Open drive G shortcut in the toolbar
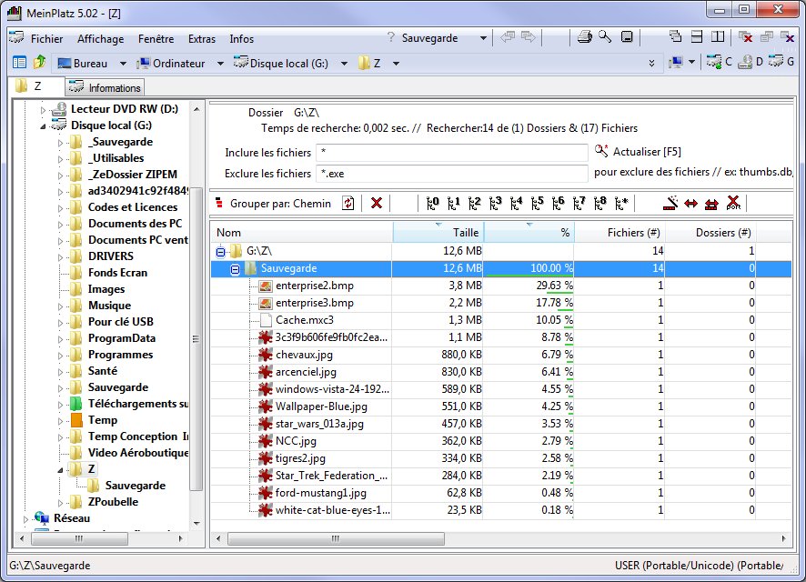This screenshot has width=806, height=582. (x=781, y=62)
